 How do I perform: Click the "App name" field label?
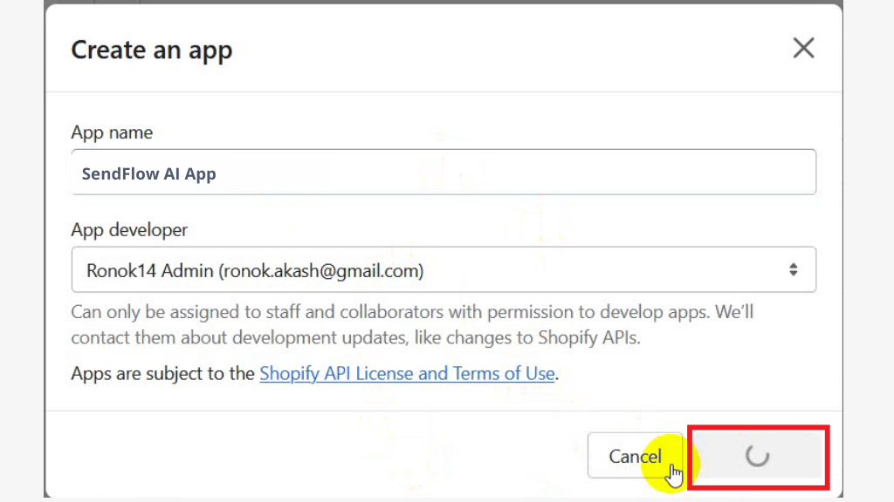(x=112, y=132)
